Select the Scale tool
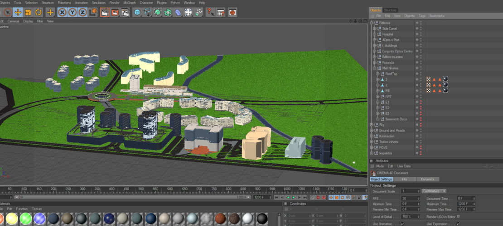Image resolution: width=503 pixels, height=226 pixels. (28, 12)
